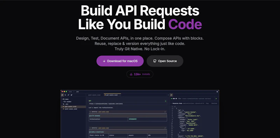Viewport: 280px width, 138px height.
Task: Fold JSON object at line 2 arrow
Action: [x=174, y=109]
